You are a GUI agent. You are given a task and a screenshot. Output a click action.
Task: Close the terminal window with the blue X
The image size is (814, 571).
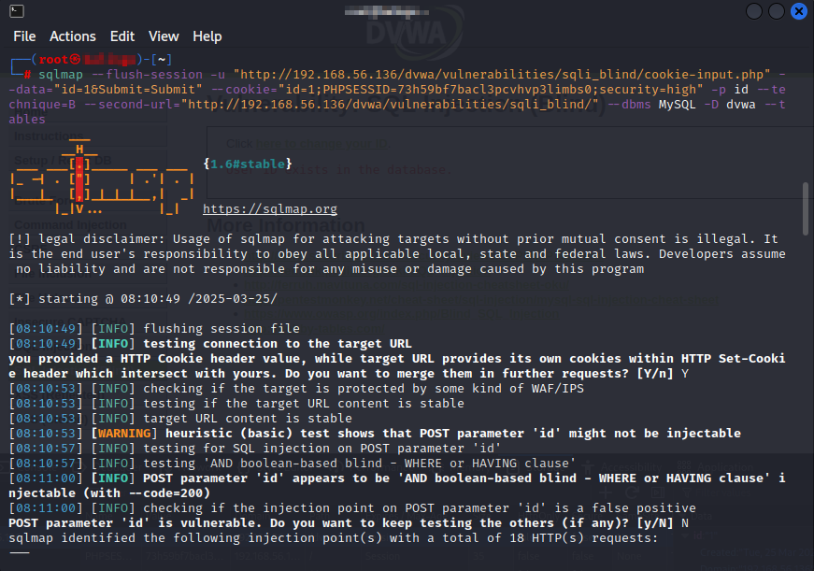coord(798,11)
